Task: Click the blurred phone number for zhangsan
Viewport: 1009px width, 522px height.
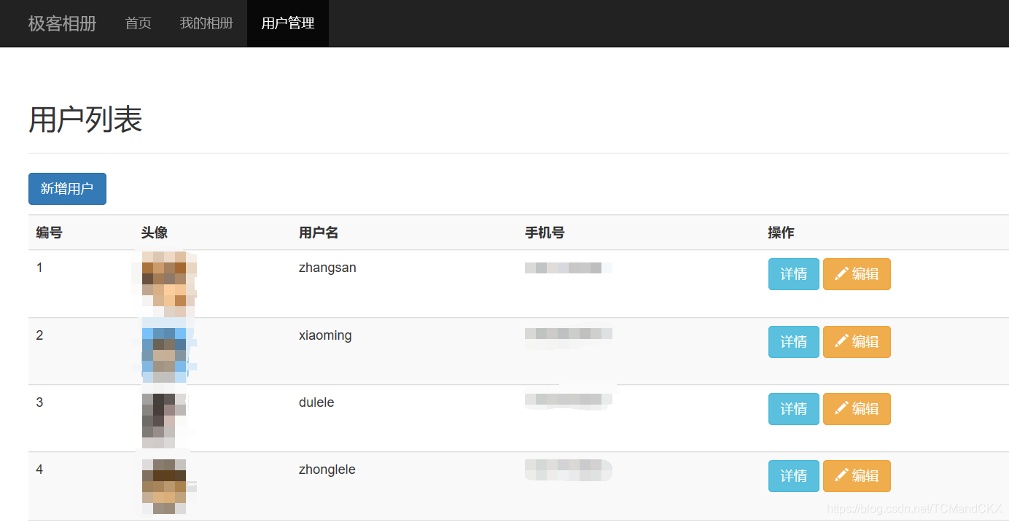Action: (568, 268)
